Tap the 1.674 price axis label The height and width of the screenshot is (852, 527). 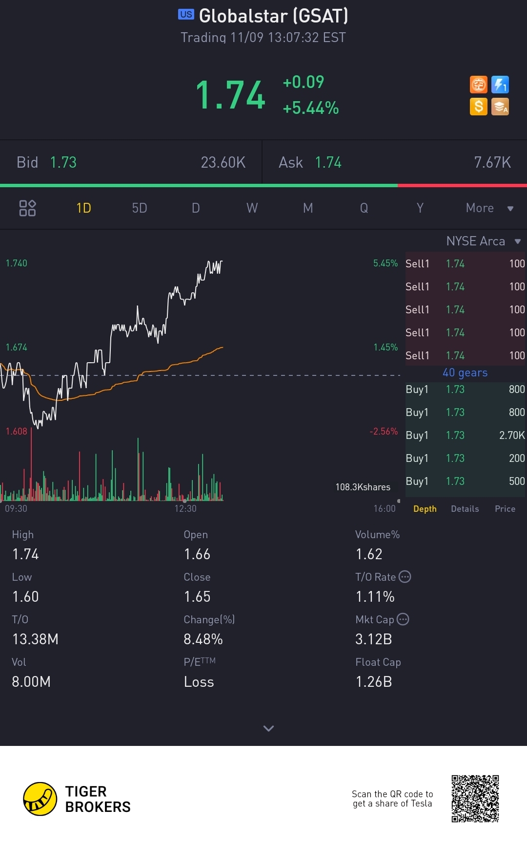(17, 347)
